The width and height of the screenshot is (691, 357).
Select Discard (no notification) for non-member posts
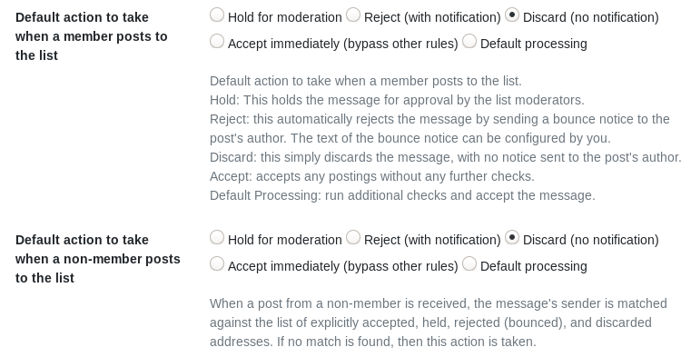pos(511,238)
